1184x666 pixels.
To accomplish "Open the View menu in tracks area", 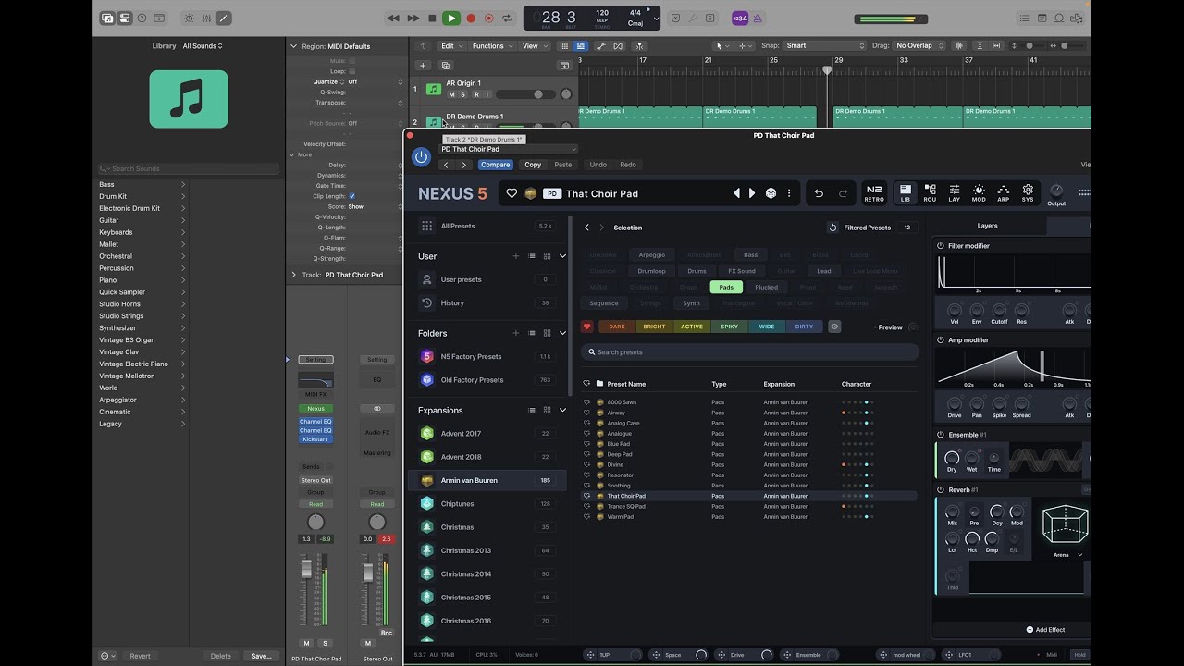I will [x=533, y=46].
